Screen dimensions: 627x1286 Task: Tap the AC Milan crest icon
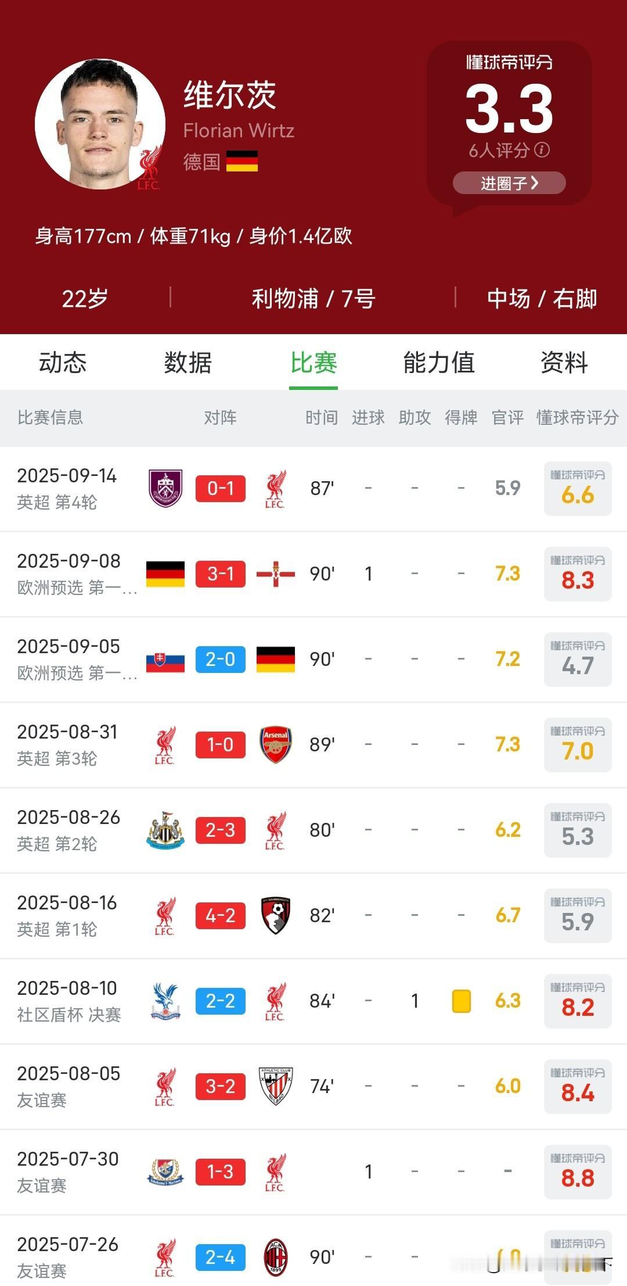(x=275, y=1257)
